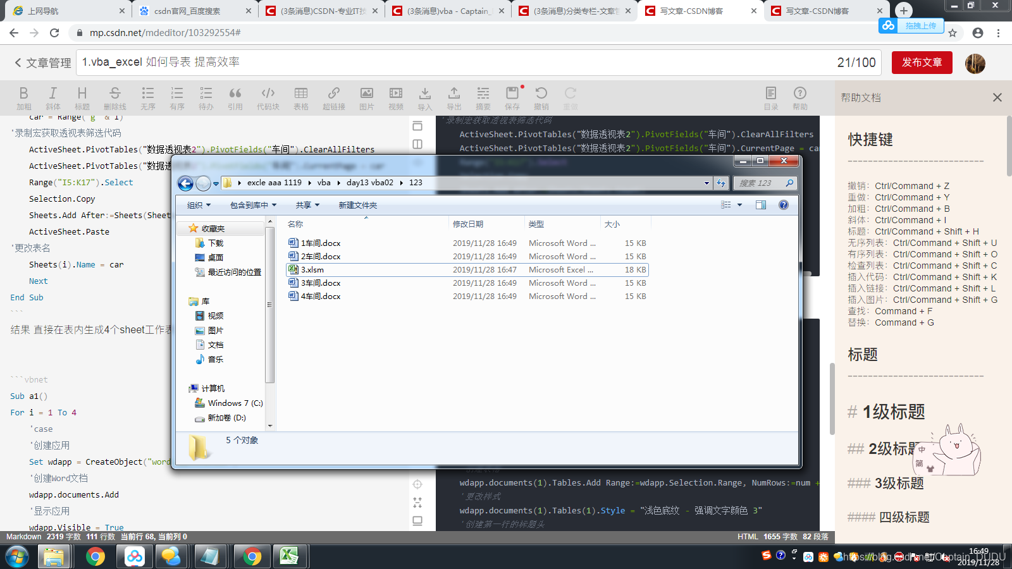
Task: Click the article title input field
Action: (x=479, y=63)
